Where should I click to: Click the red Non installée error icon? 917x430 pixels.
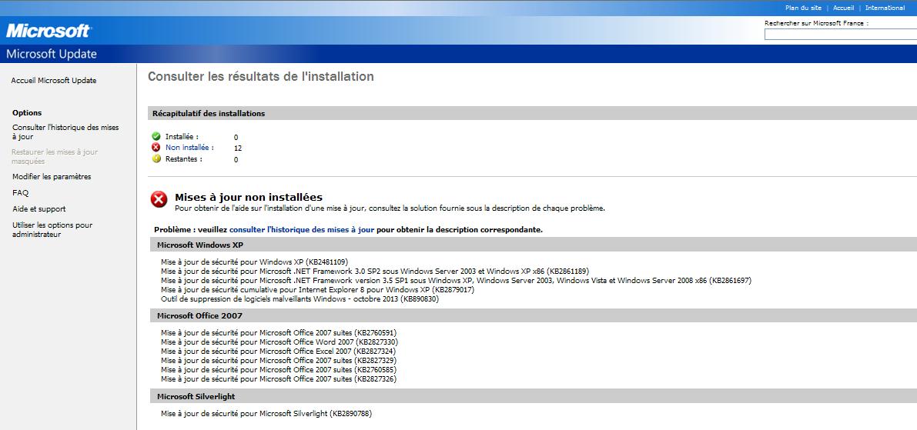[156, 148]
